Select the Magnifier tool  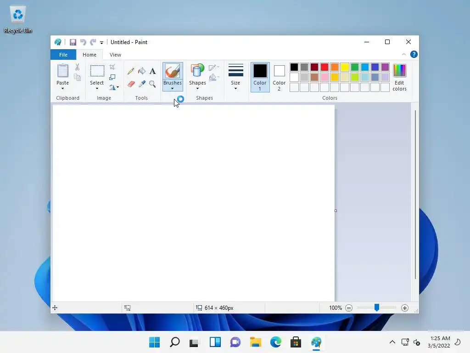point(152,84)
